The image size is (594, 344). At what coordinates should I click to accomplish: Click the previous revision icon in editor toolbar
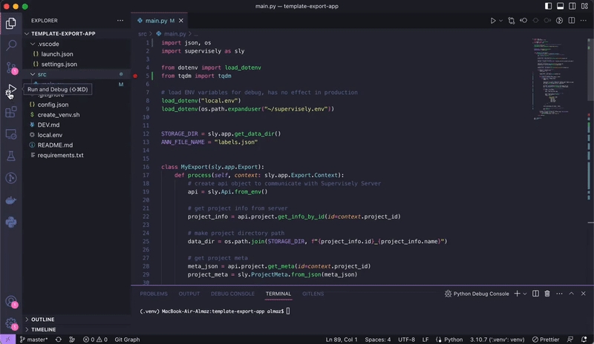click(523, 21)
